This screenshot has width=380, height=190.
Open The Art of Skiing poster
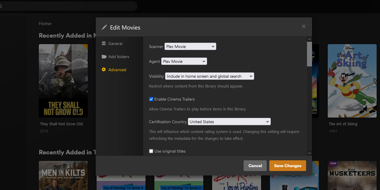click(x=352, y=81)
